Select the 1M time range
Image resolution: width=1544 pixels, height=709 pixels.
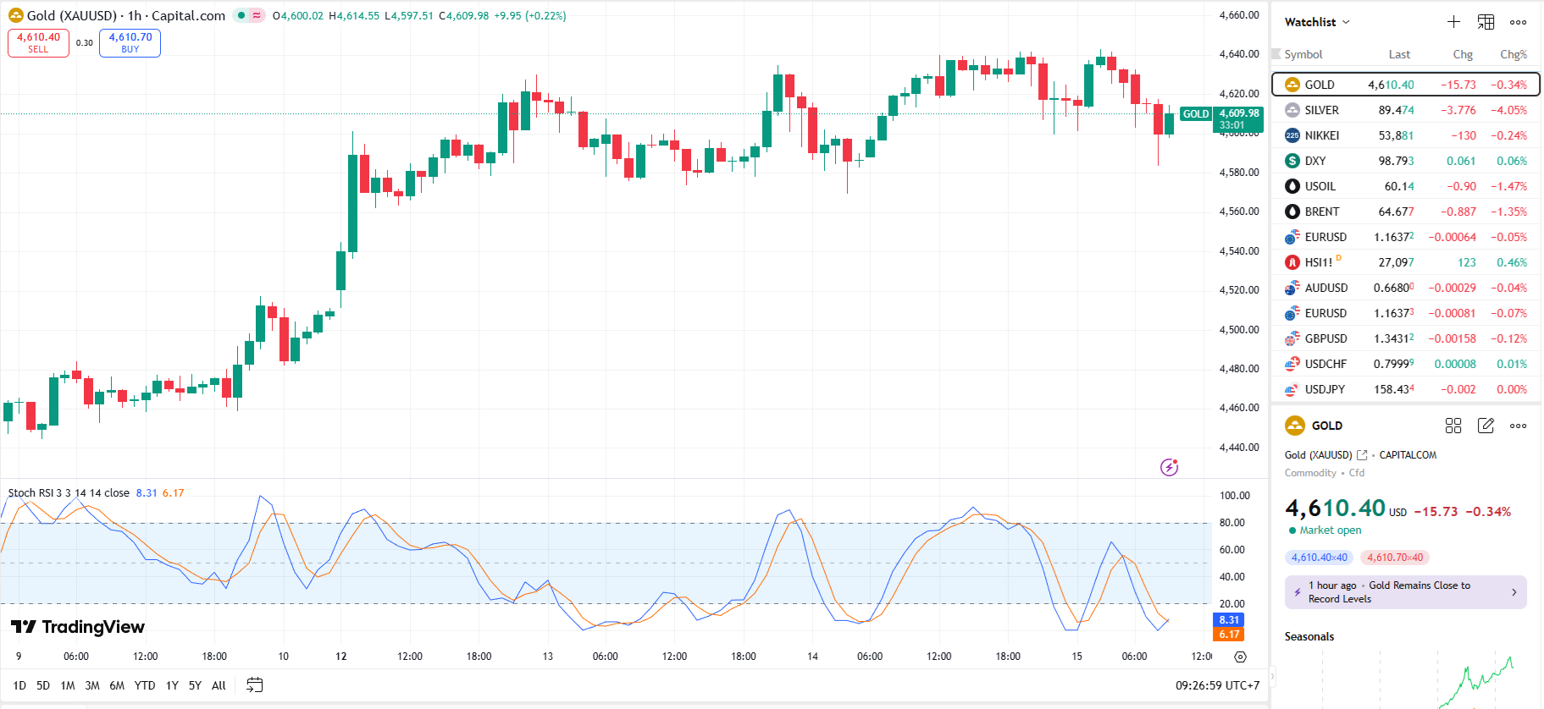[68, 685]
